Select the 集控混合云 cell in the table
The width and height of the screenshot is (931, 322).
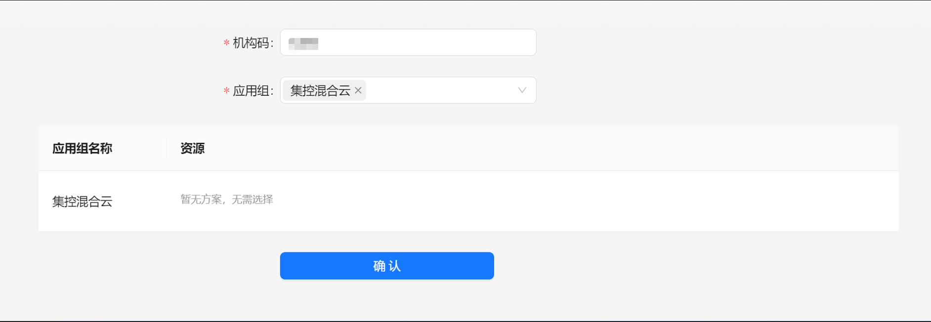click(x=83, y=201)
